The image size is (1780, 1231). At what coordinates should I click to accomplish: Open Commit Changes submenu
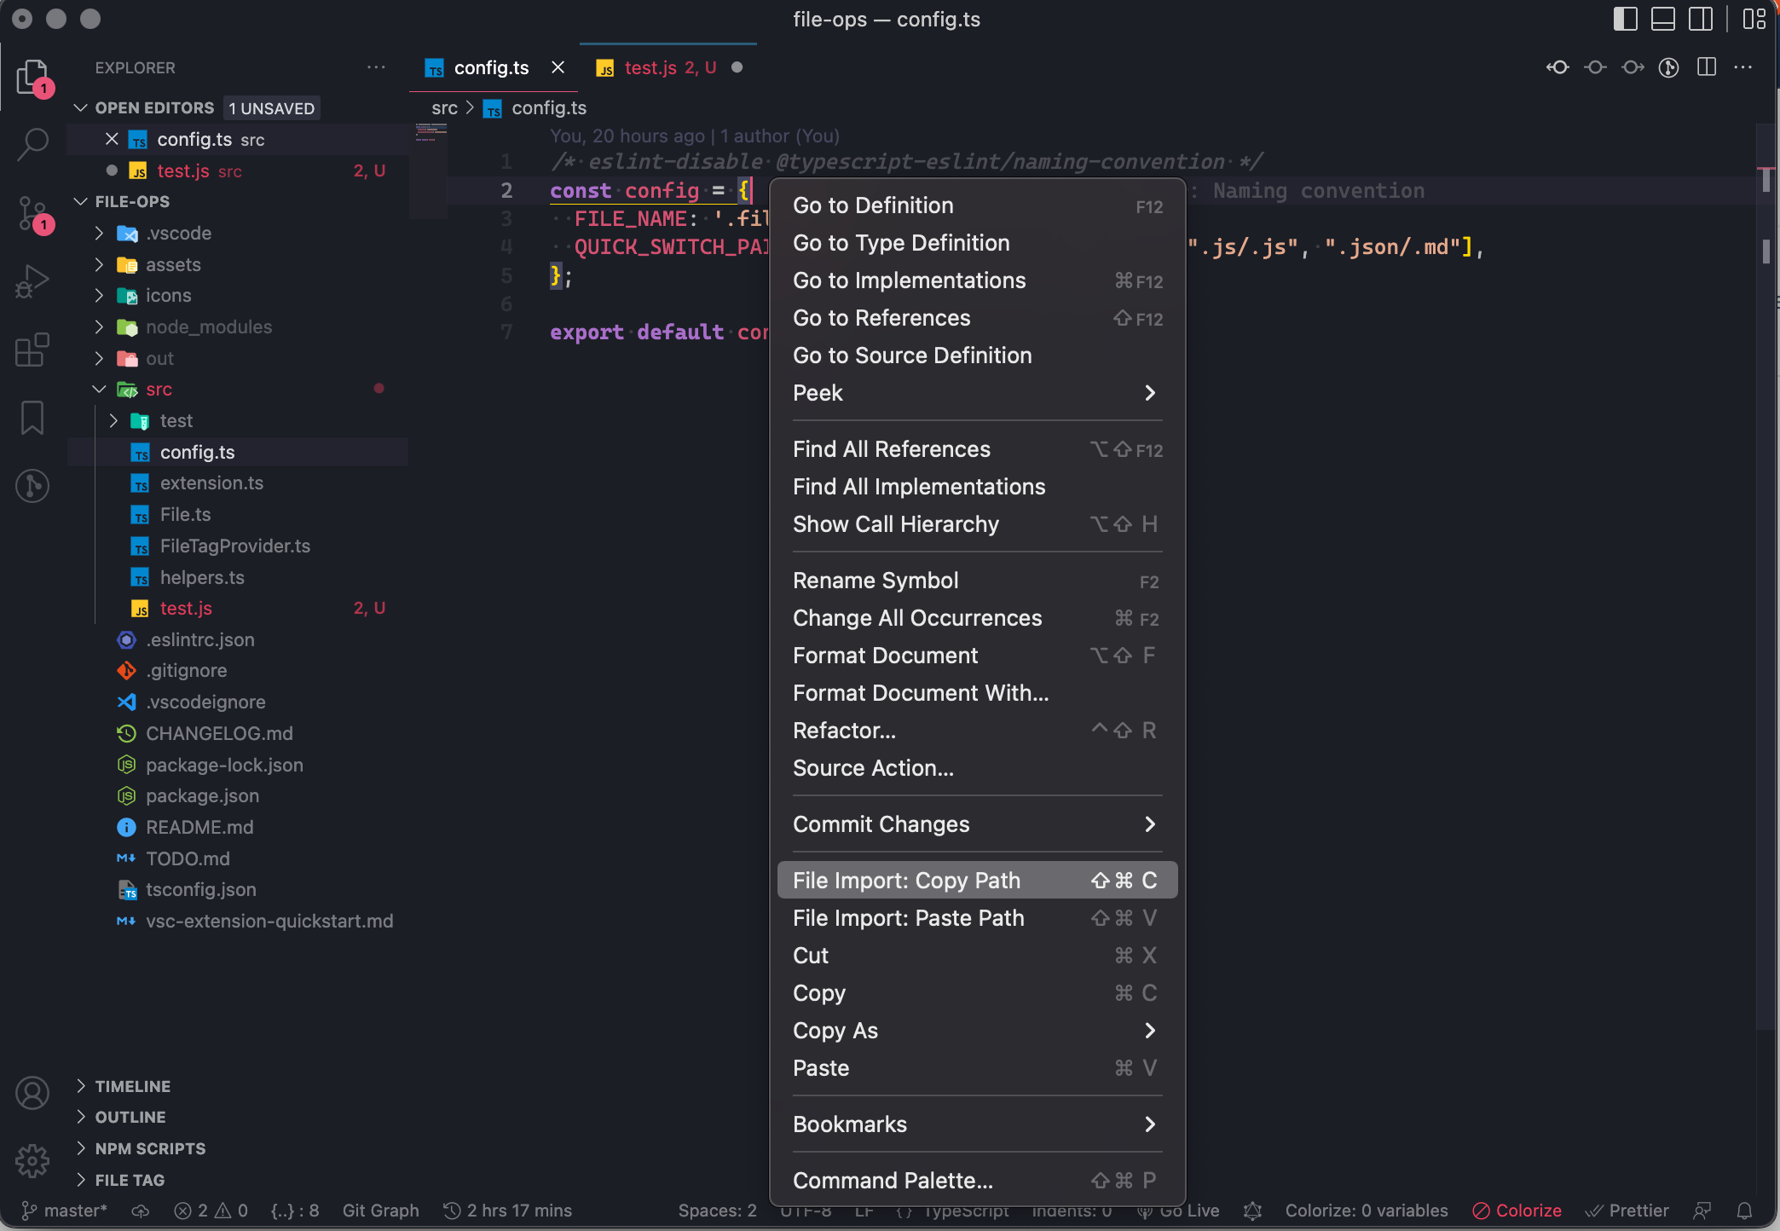977,824
